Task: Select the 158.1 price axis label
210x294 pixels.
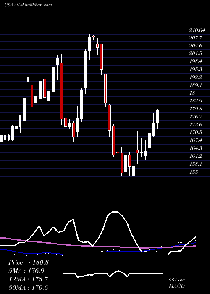Action: pyautogui.click(x=196, y=164)
